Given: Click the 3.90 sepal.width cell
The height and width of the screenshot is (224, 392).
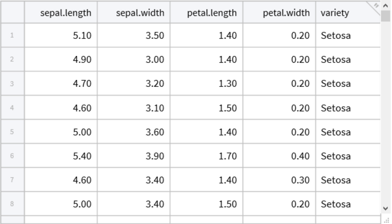Looking at the screenshot, I should [134, 155].
